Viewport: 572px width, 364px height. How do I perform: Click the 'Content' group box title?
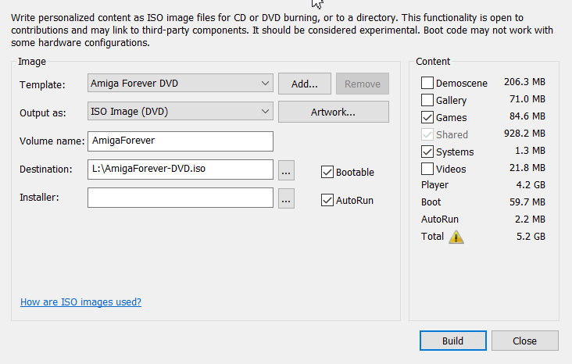click(x=433, y=61)
